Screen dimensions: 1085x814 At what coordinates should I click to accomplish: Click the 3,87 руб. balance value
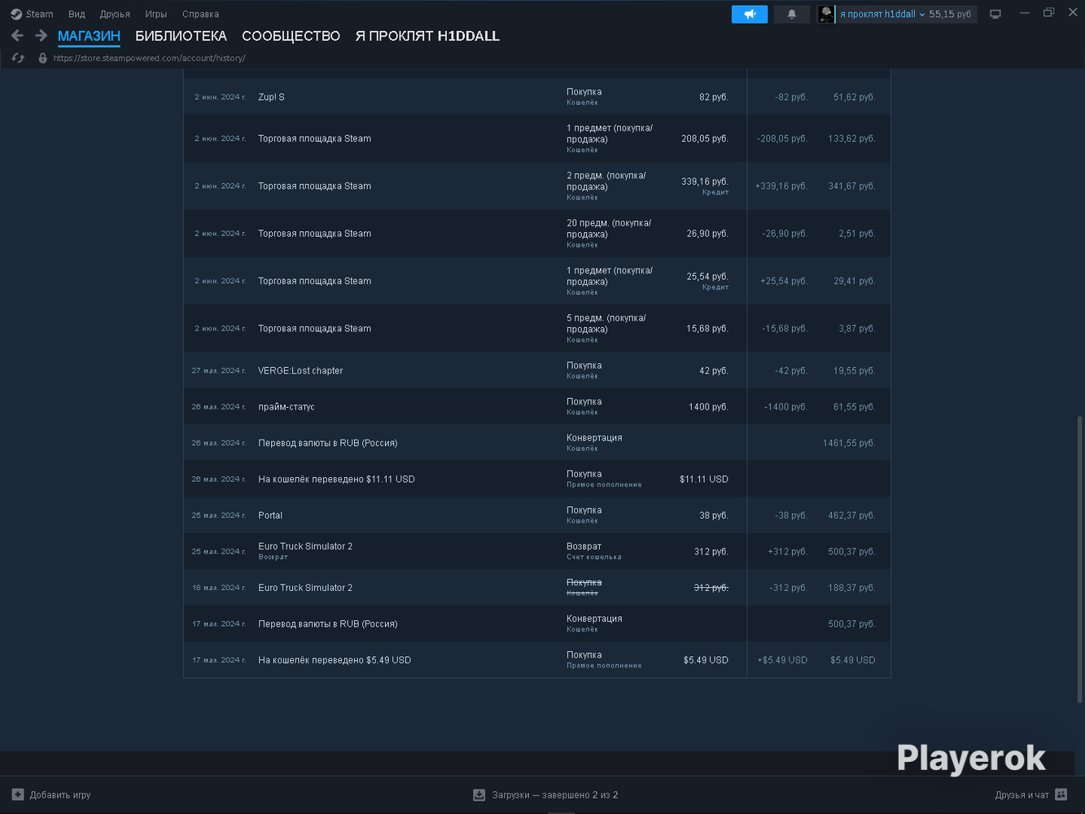[x=857, y=329]
